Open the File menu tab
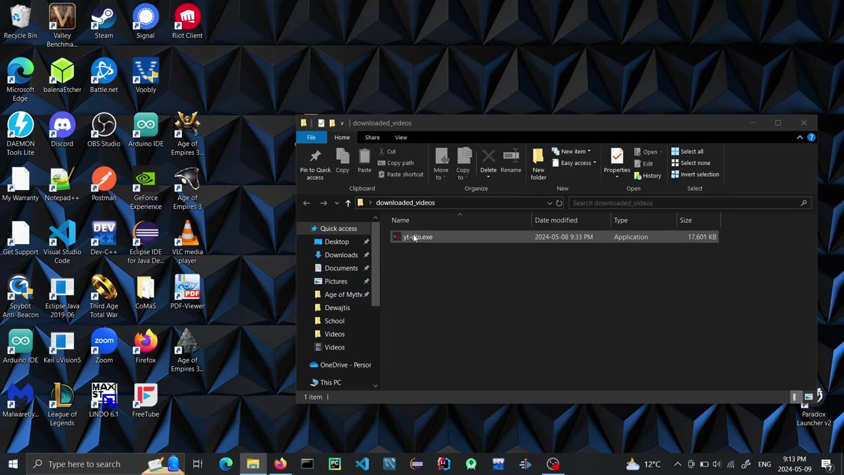The image size is (844, 475). click(311, 137)
